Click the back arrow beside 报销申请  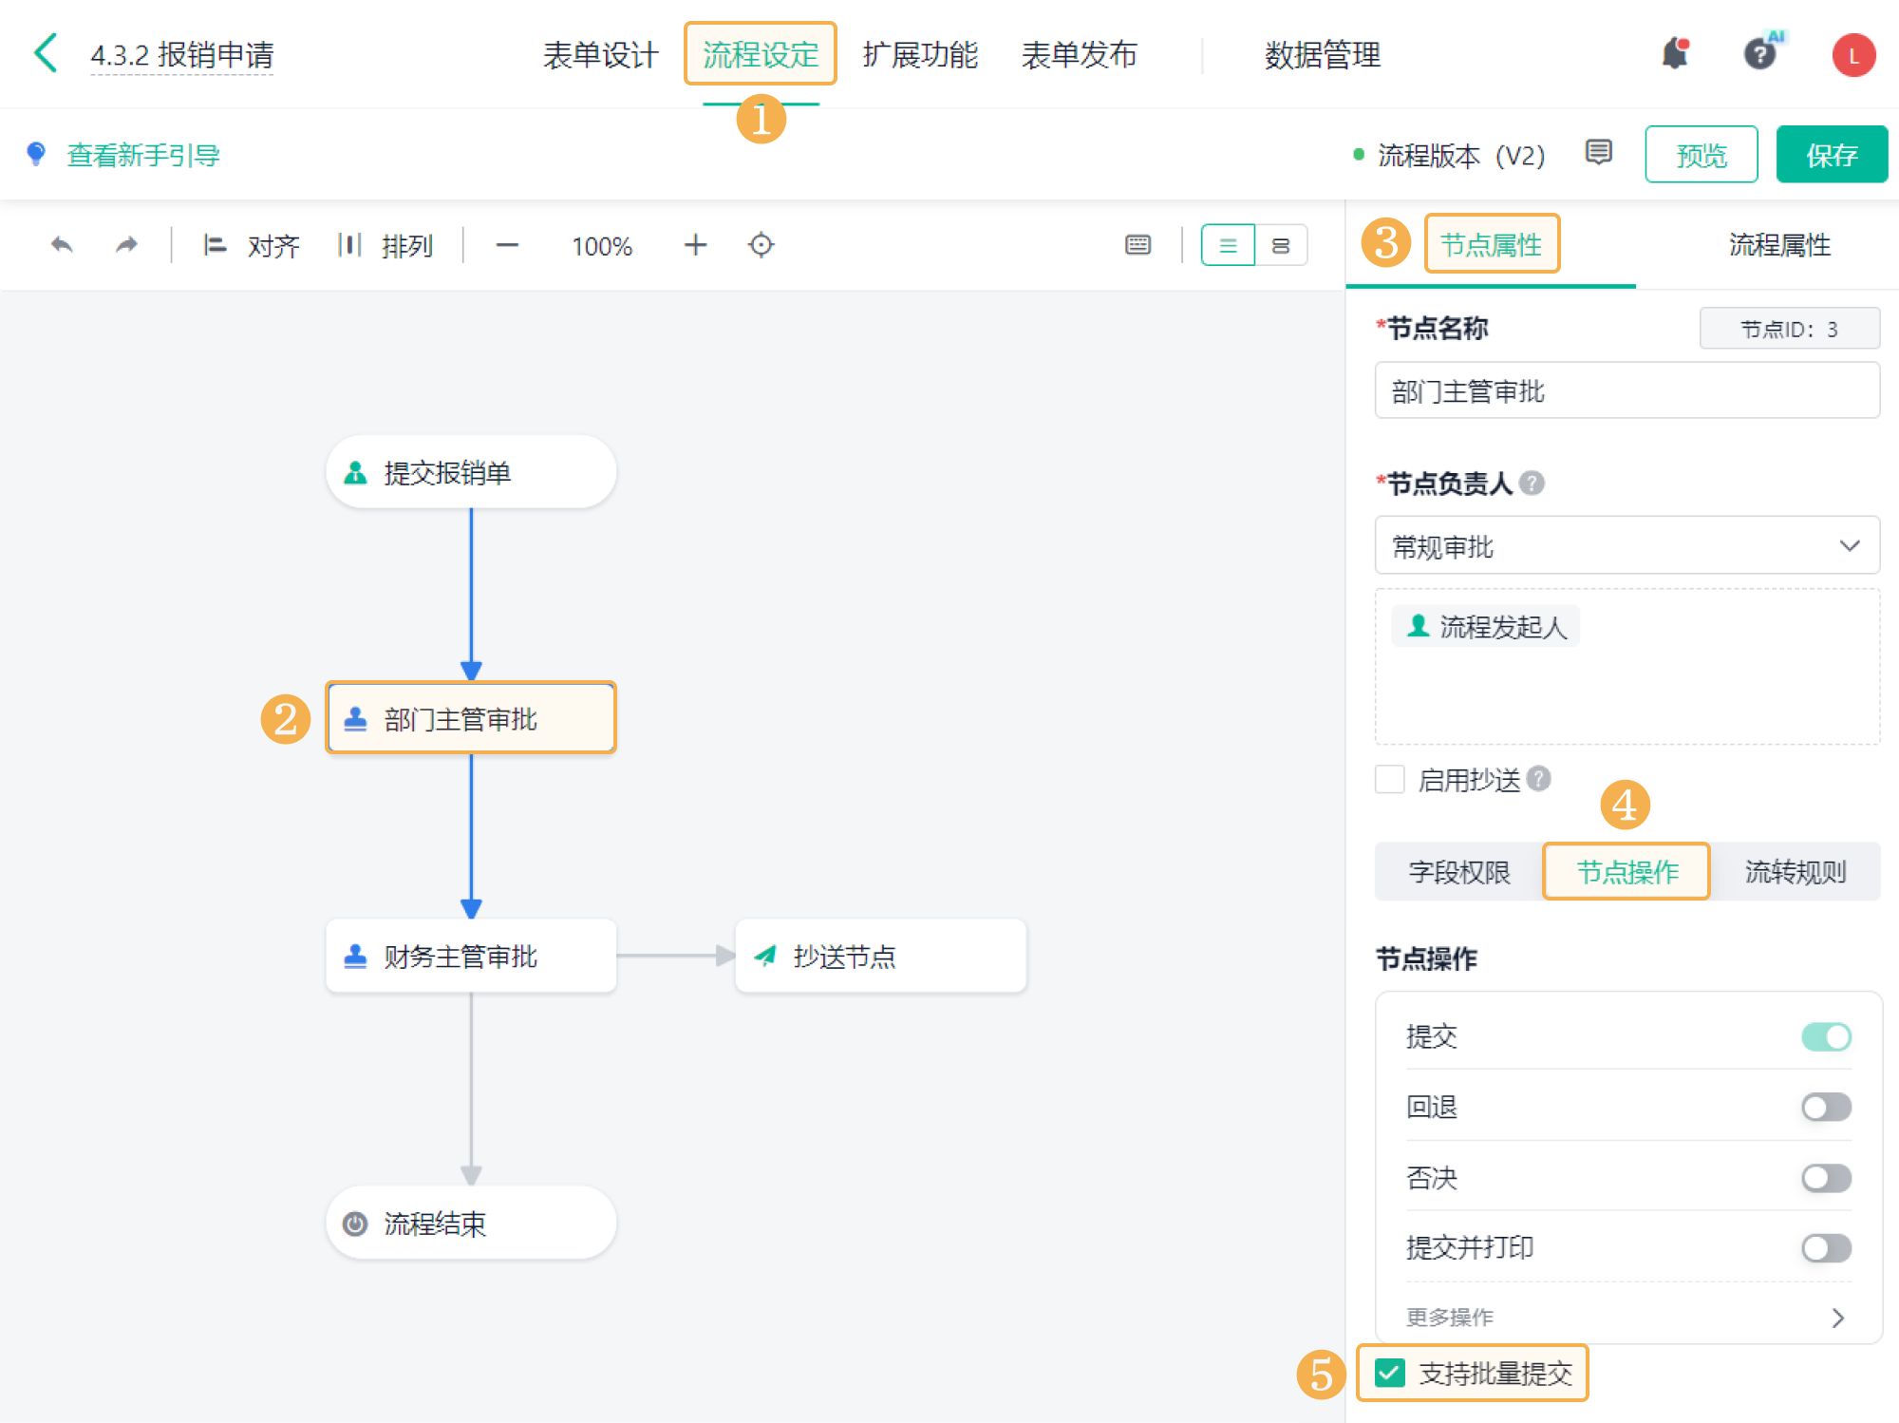[46, 53]
